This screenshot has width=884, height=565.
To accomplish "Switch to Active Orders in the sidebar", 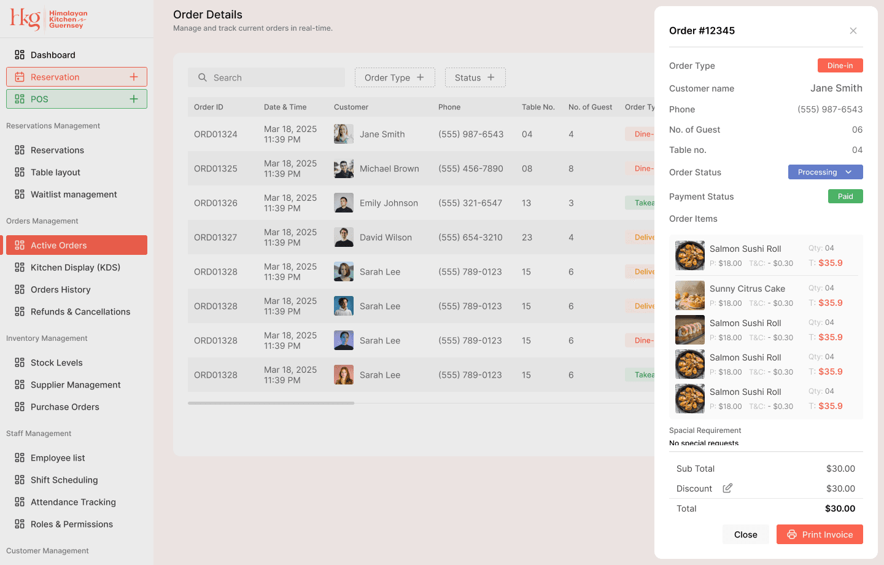I will click(60, 245).
